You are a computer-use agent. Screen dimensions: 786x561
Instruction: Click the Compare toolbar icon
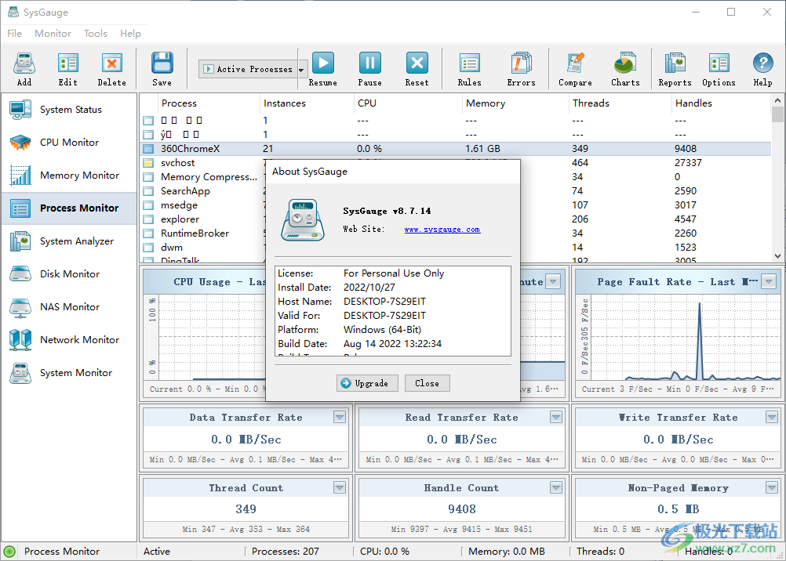[576, 63]
